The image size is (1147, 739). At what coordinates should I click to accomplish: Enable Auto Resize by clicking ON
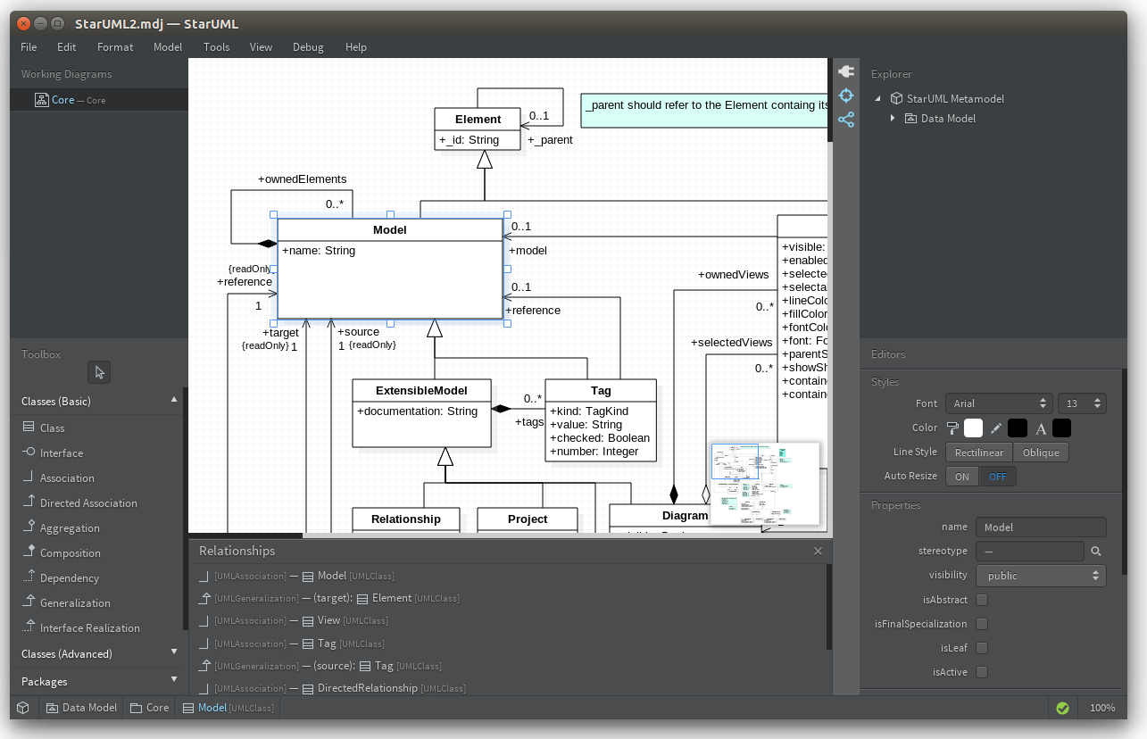tap(961, 476)
